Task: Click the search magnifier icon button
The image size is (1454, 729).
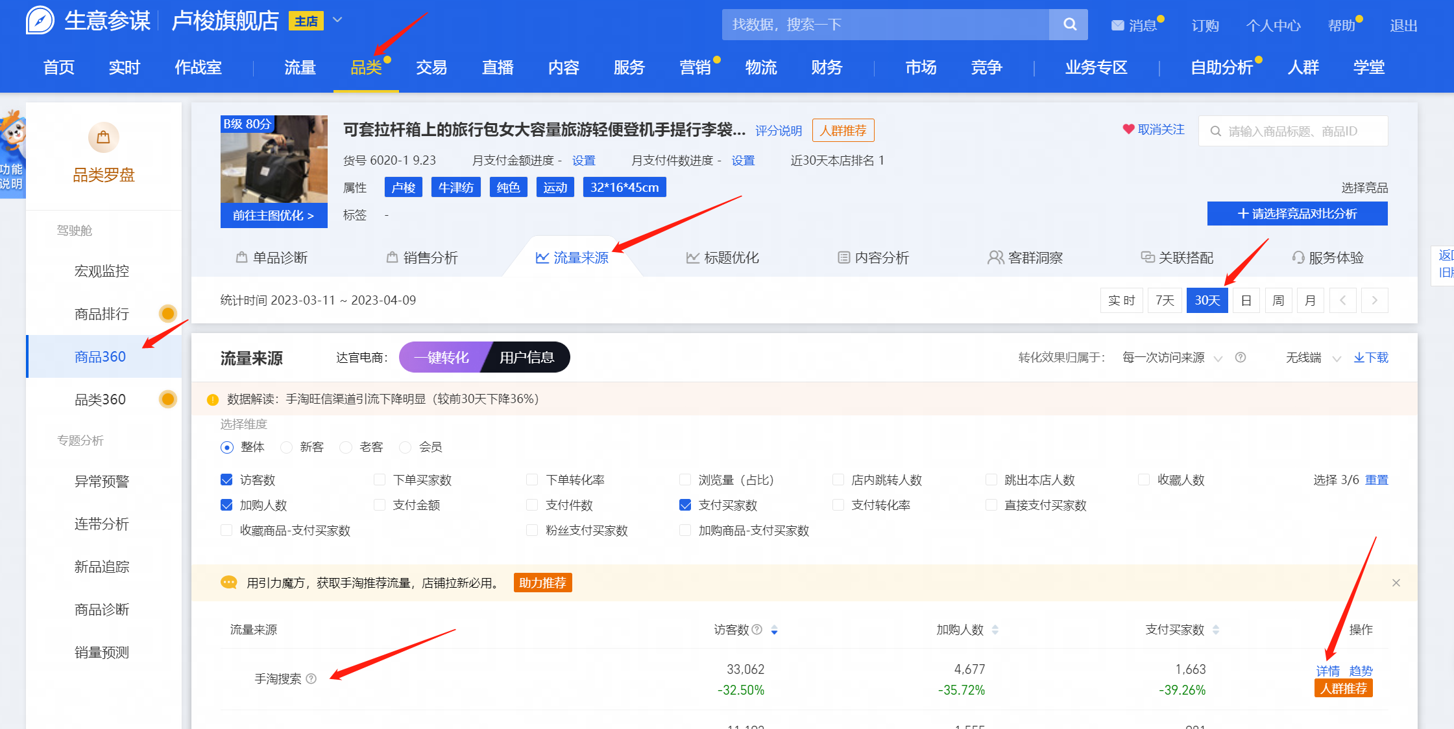Action: (1069, 25)
